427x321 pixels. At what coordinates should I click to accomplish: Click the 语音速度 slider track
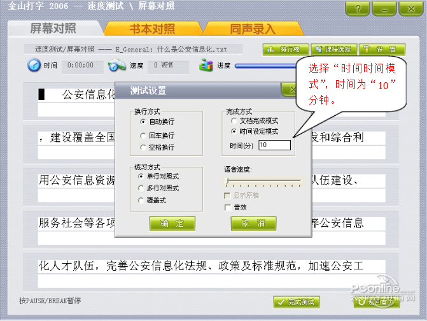[x=263, y=181]
